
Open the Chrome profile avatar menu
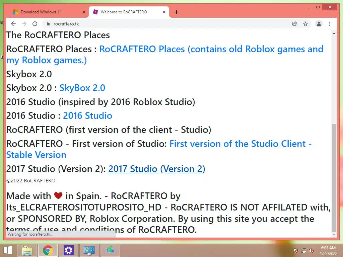[319, 24]
